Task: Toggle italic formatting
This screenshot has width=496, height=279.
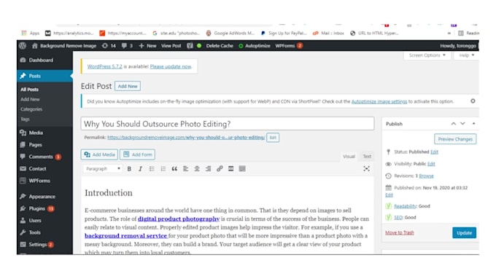Action: [x=141, y=169]
